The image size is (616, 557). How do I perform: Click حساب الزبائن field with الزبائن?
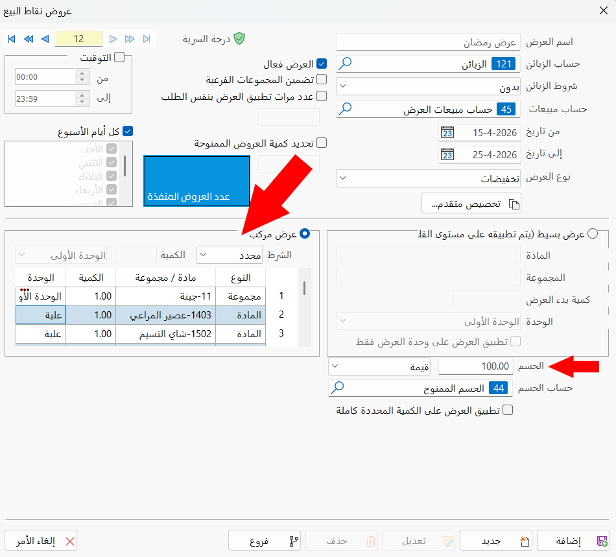pyautogui.click(x=428, y=64)
